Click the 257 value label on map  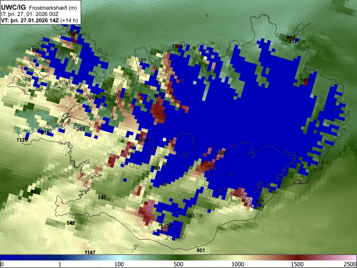[x=293, y=42]
